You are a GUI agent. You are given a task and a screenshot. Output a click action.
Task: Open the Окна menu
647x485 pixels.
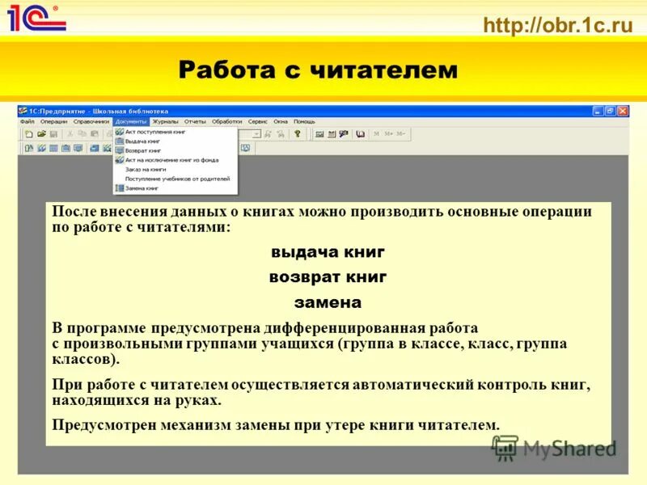pos(280,122)
